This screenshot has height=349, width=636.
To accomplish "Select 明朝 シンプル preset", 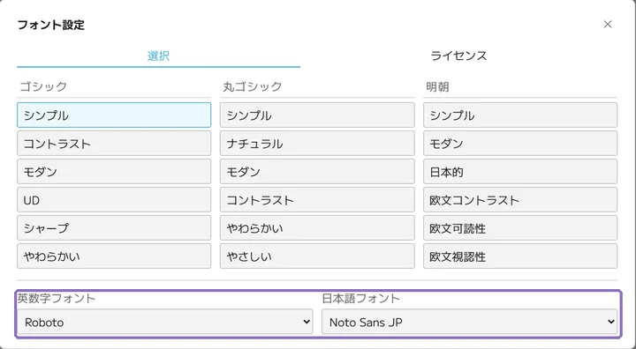I will (520, 115).
